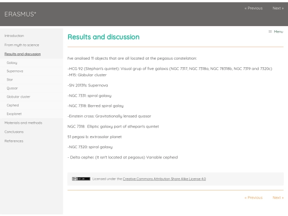Open the Introduction section
This screenshot has height=216, width=288.
(14, 36)
